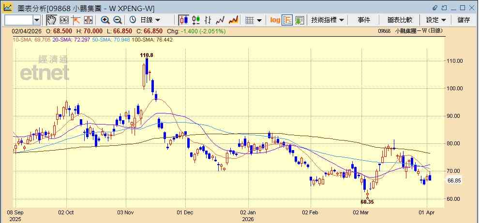Zoom in on the chart
Image resolution: width=479 pixels, height=223 pixels.
pyautogui.click(x=105, y=20)
